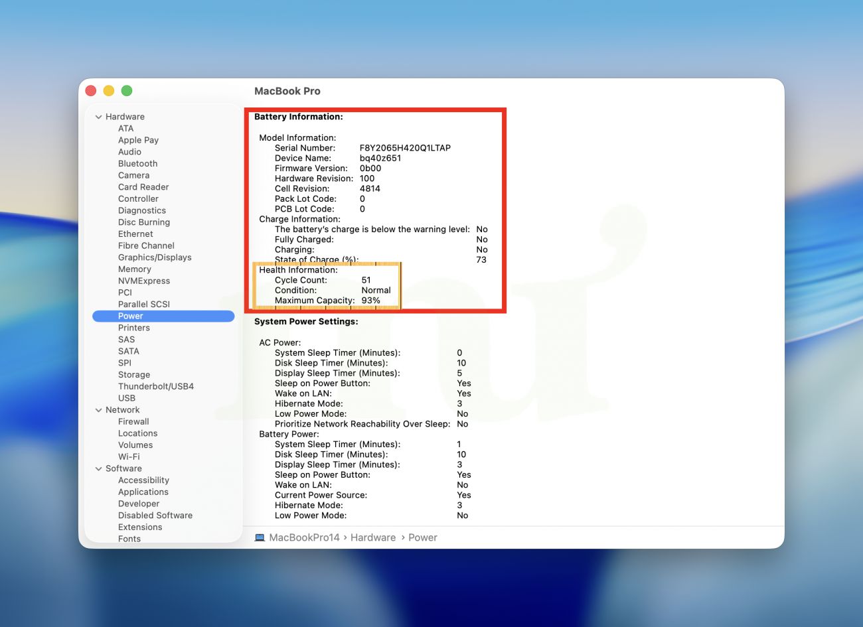This screenshot has width=863, height=627.
Task: Click the battery Serial Number value
Action: 405,148
